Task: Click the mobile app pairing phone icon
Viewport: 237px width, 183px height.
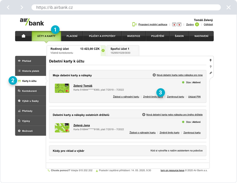Action: click(x=134, y=24)
